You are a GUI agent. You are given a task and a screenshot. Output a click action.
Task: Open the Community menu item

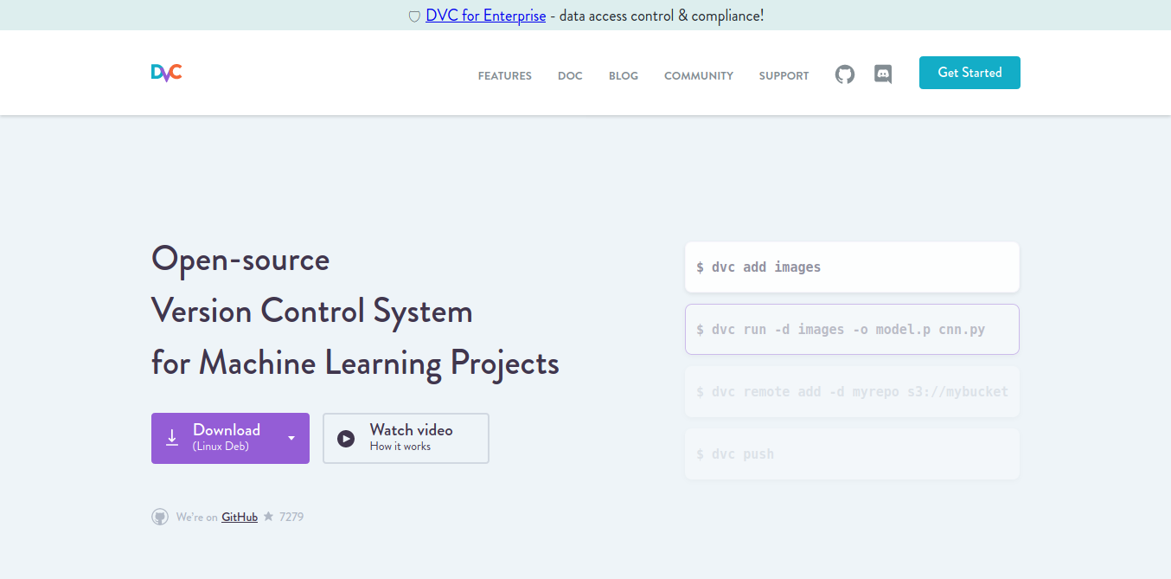coord(699,76)
